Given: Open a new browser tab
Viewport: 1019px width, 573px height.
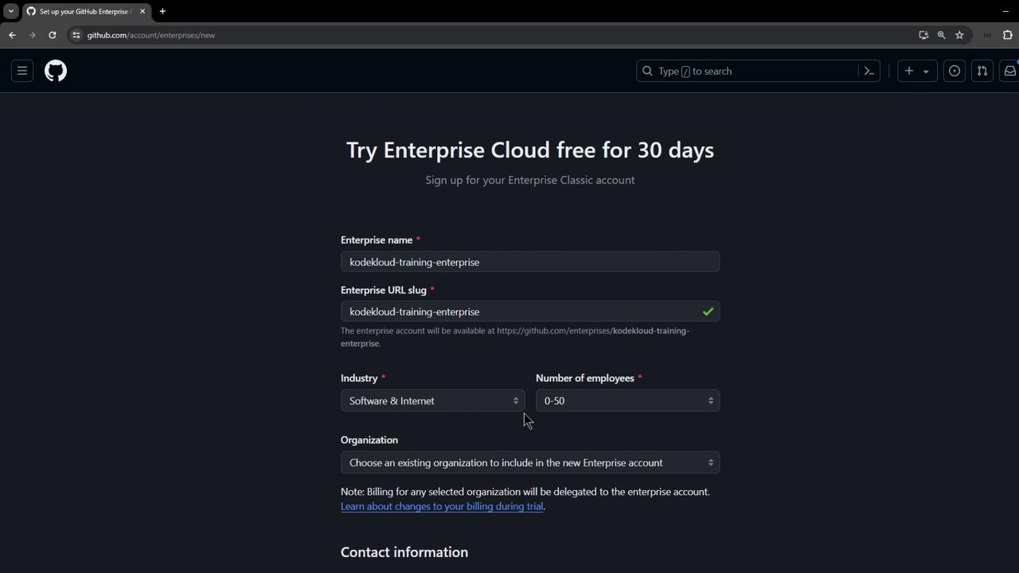Looking at the screenshot, I should click(162, 11).
